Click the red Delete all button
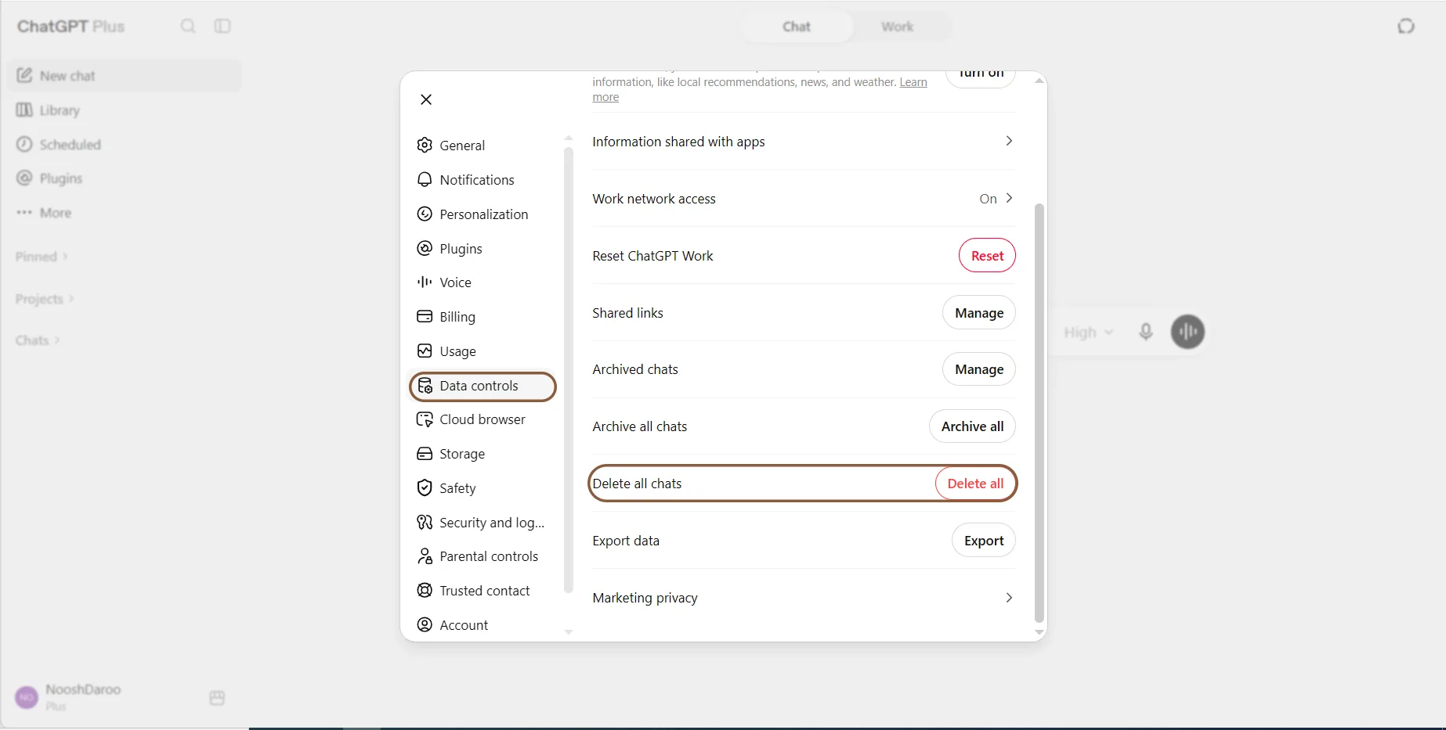This screenshot has width=1446, height=730. pos(975,483)
